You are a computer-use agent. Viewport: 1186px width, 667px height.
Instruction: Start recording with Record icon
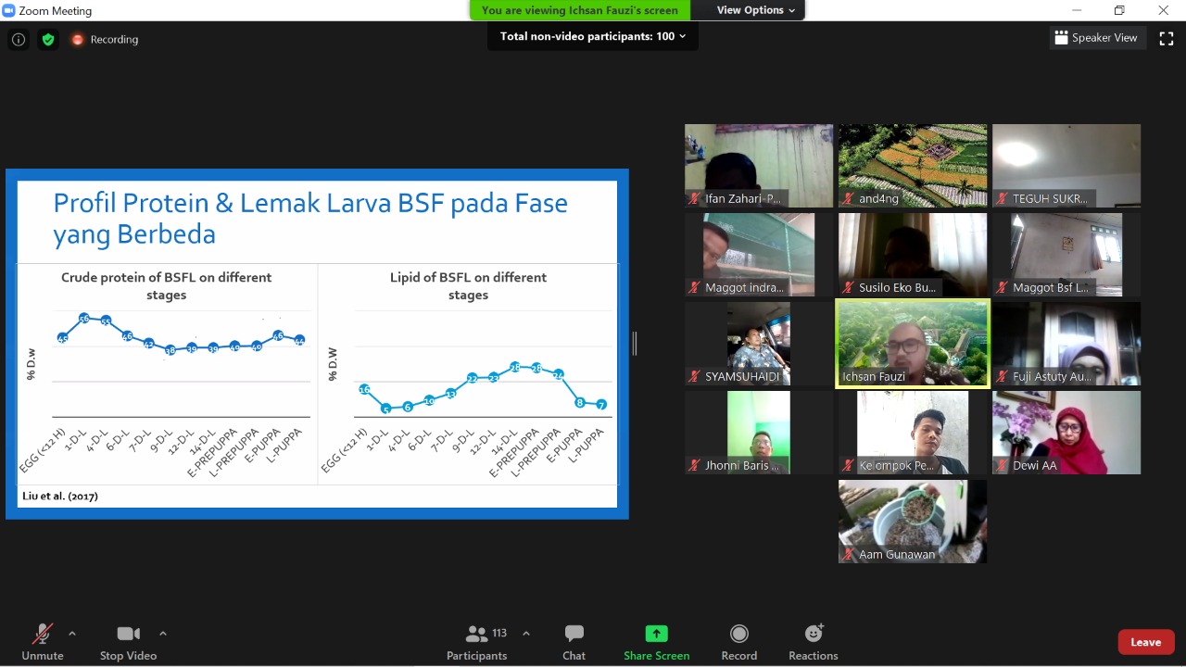click(x=738, y=642)
